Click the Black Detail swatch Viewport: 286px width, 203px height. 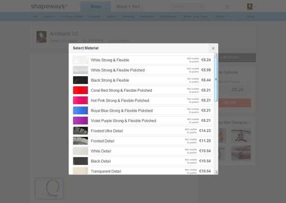pos(80,161)
